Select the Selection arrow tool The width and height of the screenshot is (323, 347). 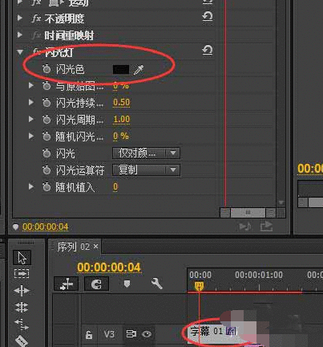[x=22, y=258]
